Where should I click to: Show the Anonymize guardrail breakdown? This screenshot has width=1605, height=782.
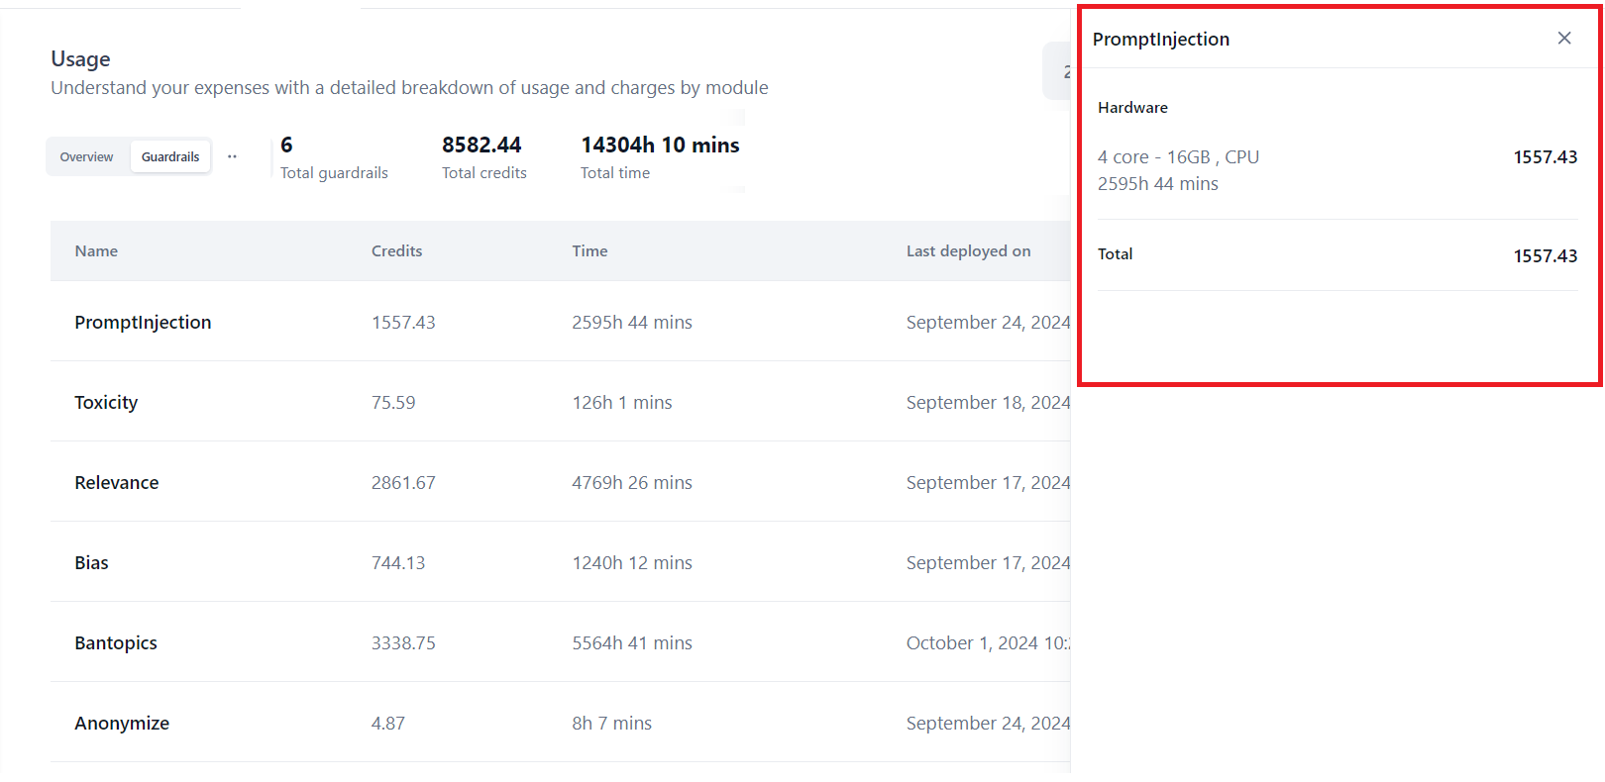122,724
